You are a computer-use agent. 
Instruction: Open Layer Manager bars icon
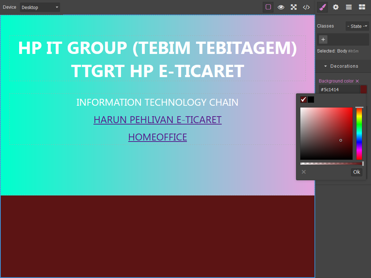tap(349, 7)
